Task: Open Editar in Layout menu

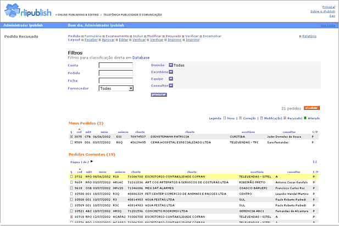Action: pos(124,40)
